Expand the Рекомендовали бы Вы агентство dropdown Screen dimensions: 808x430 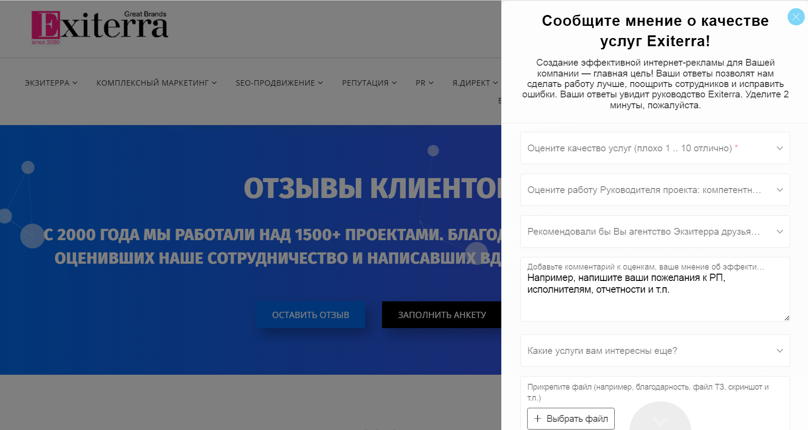coord(655,232)
